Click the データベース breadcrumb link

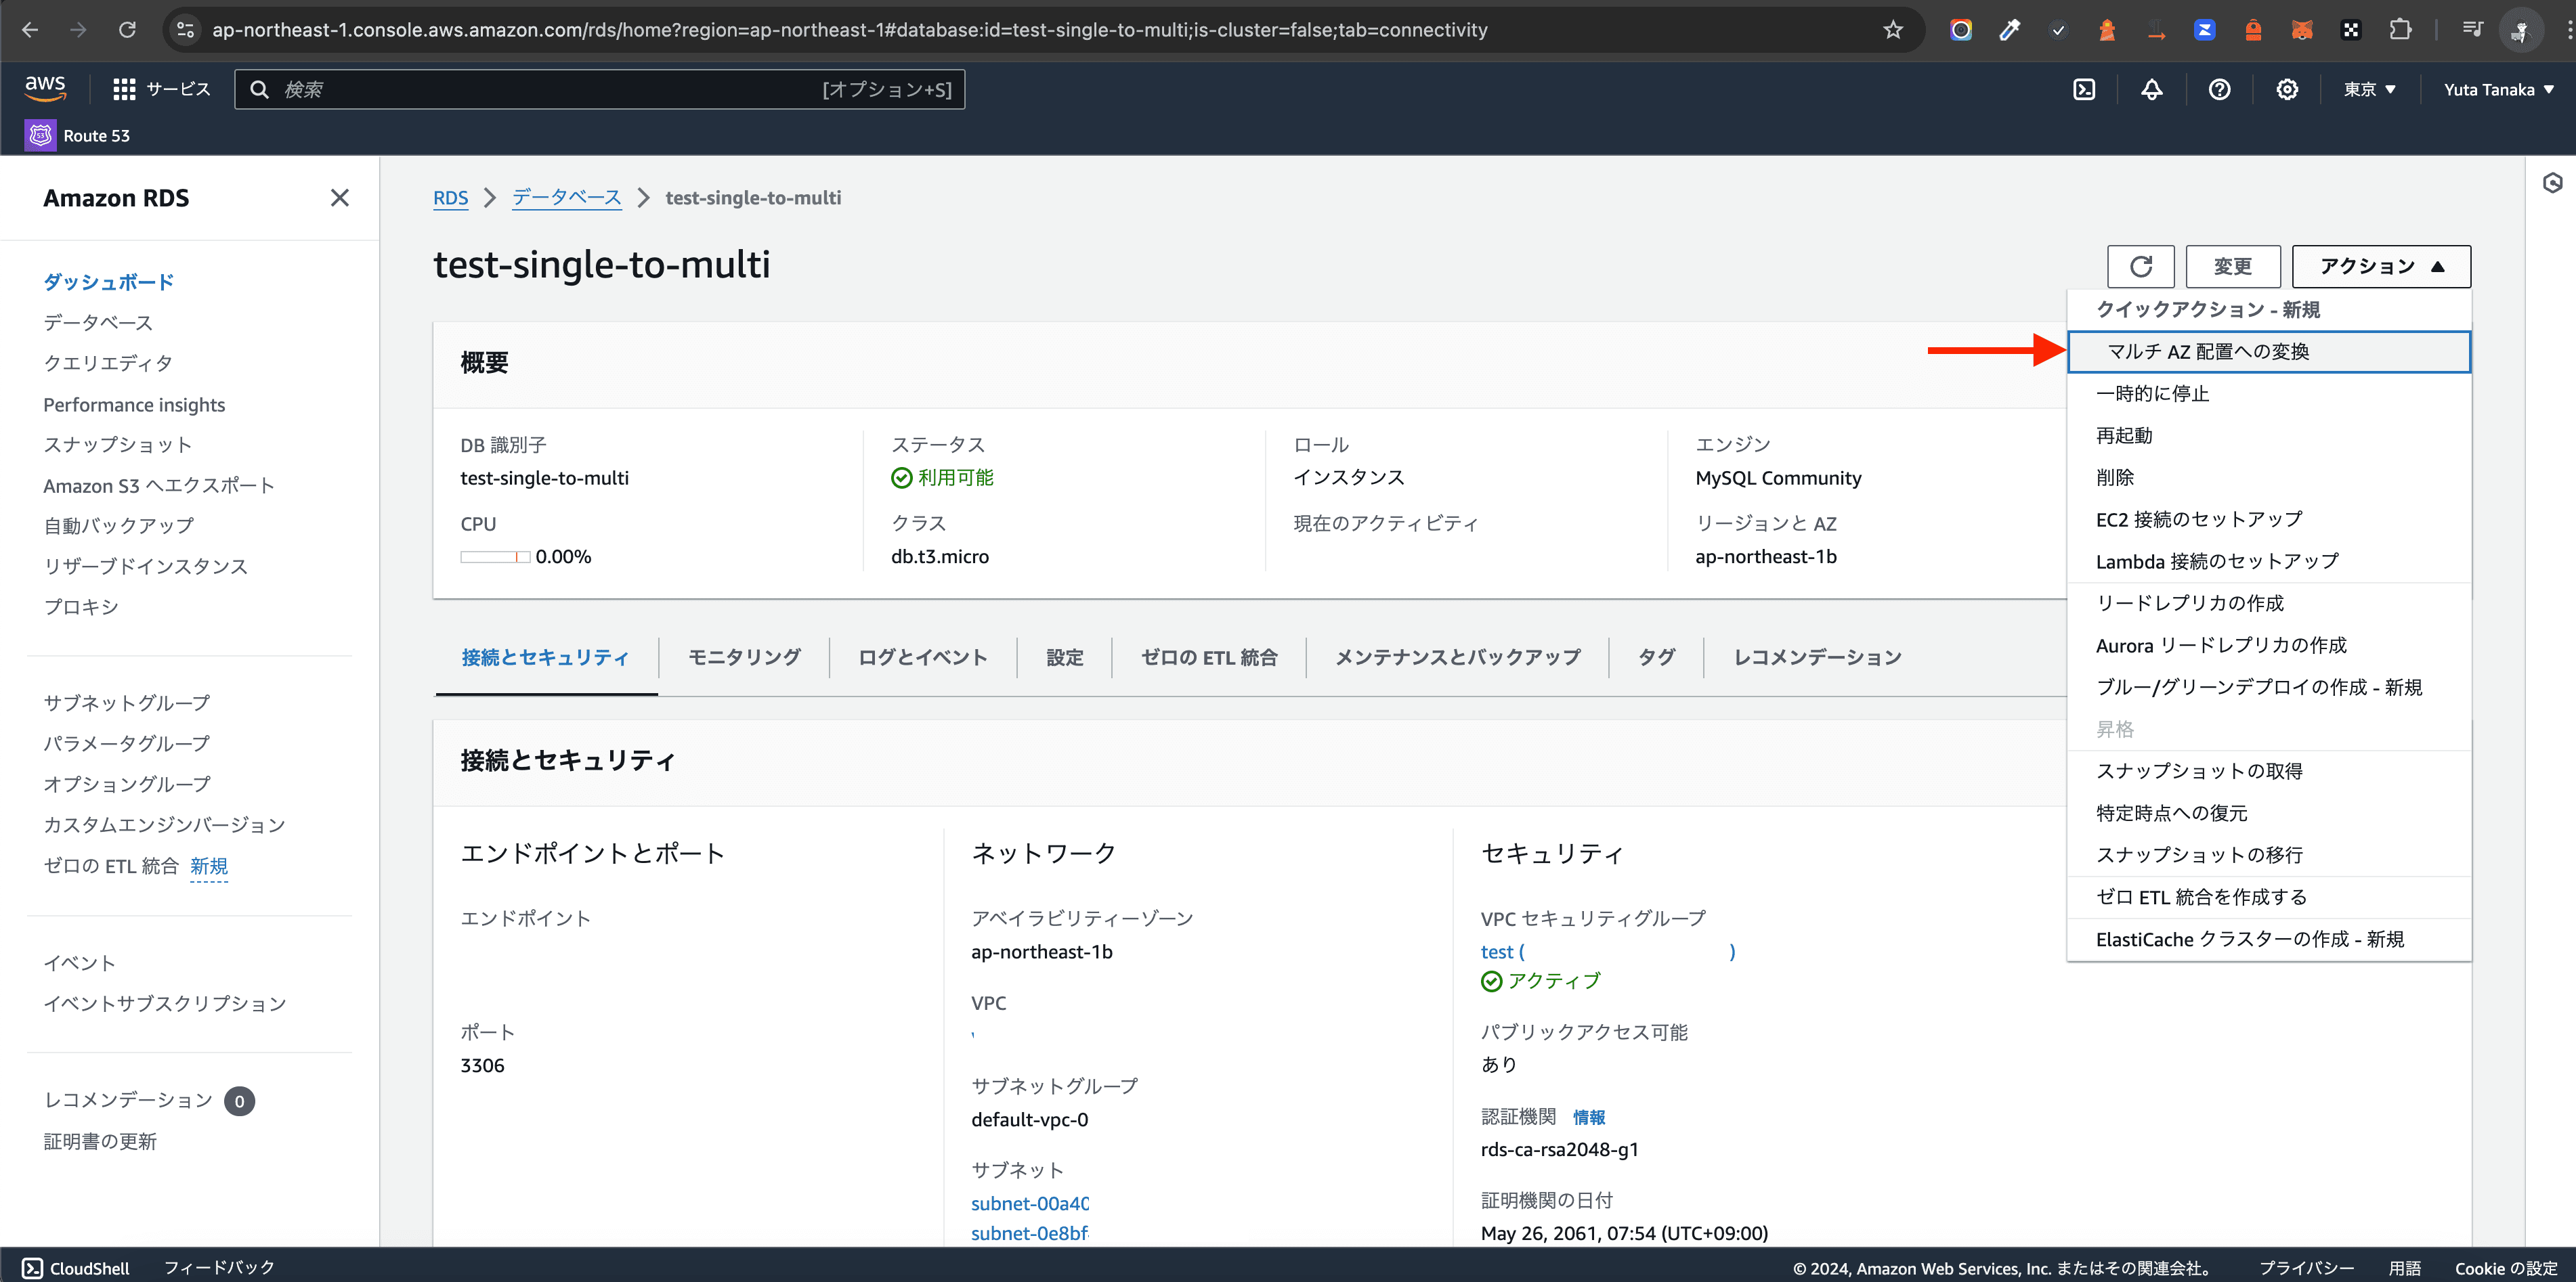coord(567,198)
